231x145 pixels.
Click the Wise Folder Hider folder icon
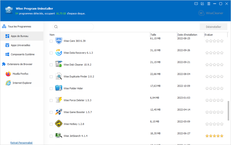click(59, 88)
